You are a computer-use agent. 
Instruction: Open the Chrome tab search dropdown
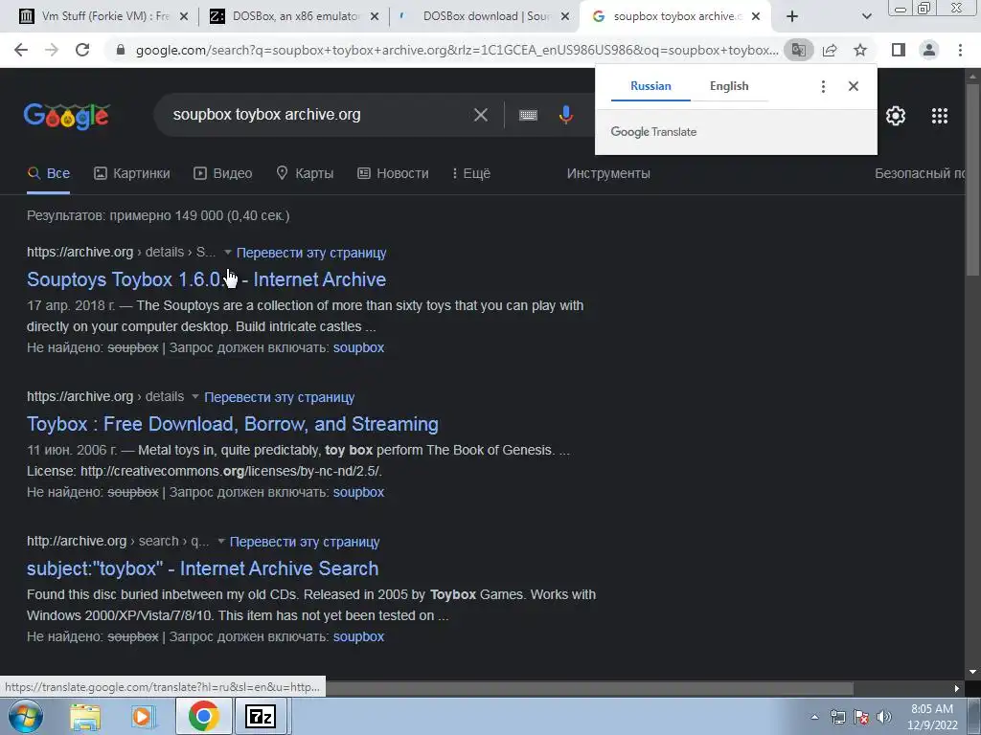866,16
